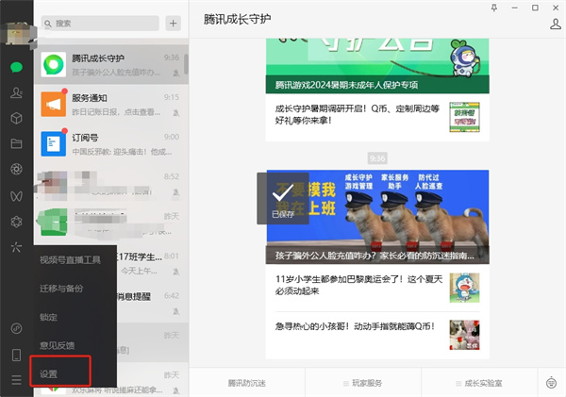Open the Chats tab in sidebar
The image size is (566, 397).
16,67
